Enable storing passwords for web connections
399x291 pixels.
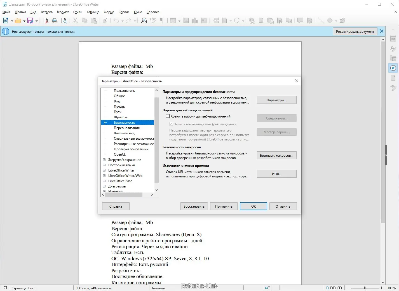pos(168,116)
